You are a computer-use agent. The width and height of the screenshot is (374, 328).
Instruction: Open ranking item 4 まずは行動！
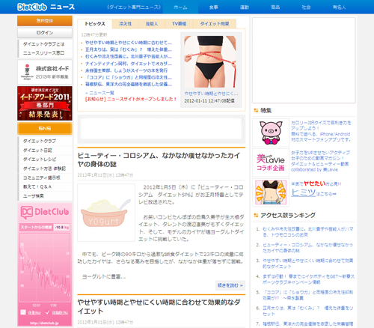coord(308,279)
